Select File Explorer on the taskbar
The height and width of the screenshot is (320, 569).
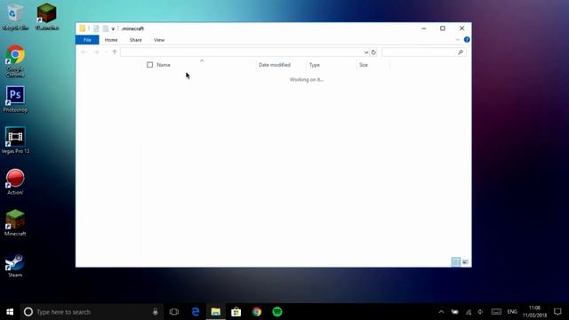(x=215, y=312)
